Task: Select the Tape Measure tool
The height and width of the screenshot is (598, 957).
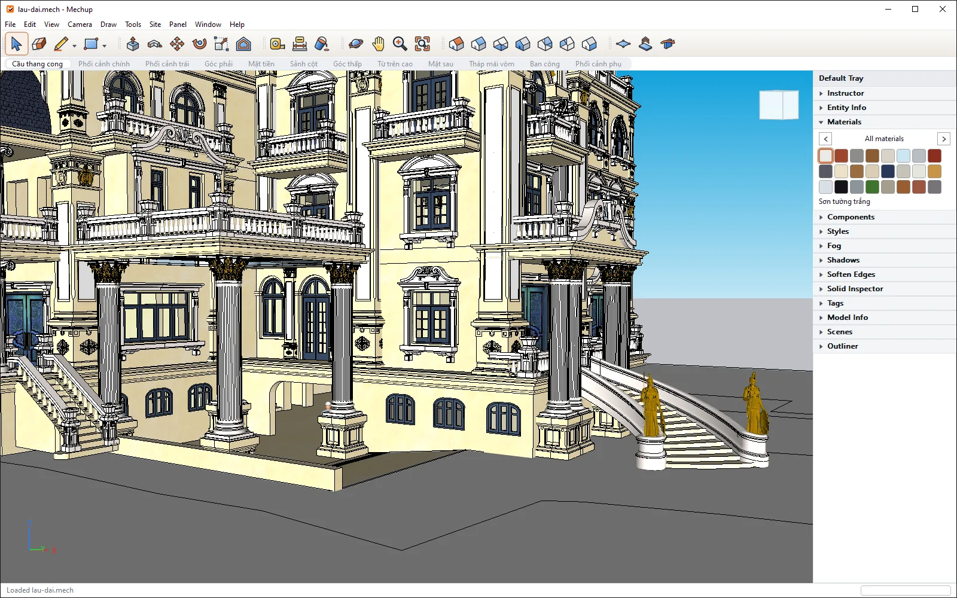Action: (x=277, y=44)
